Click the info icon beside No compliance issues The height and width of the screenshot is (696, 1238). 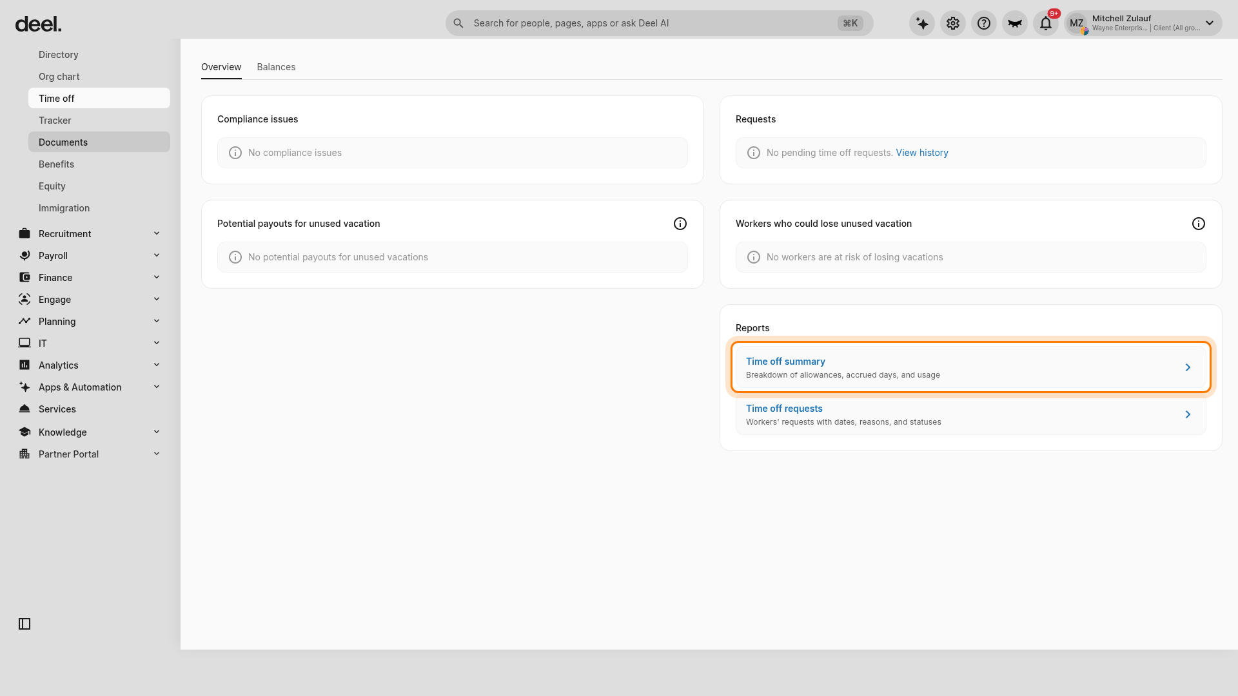[x=235, y=153]
